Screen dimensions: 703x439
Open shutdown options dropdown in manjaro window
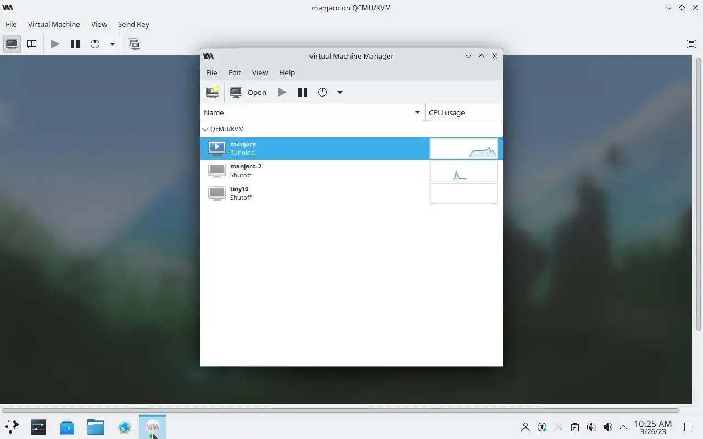coord(112,44)
